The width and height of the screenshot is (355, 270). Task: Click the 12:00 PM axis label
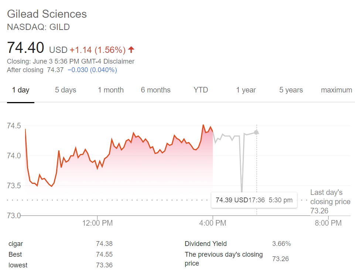(x=98, y=223)
